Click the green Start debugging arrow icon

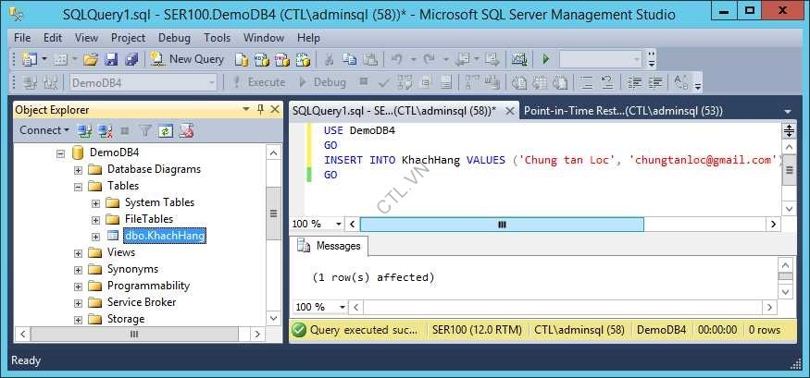coord(546,59)
